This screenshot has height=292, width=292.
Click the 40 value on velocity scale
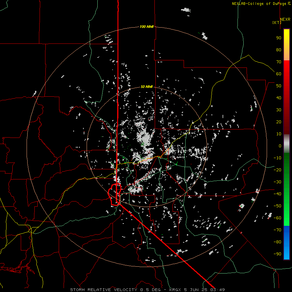(x=279, y=98)
